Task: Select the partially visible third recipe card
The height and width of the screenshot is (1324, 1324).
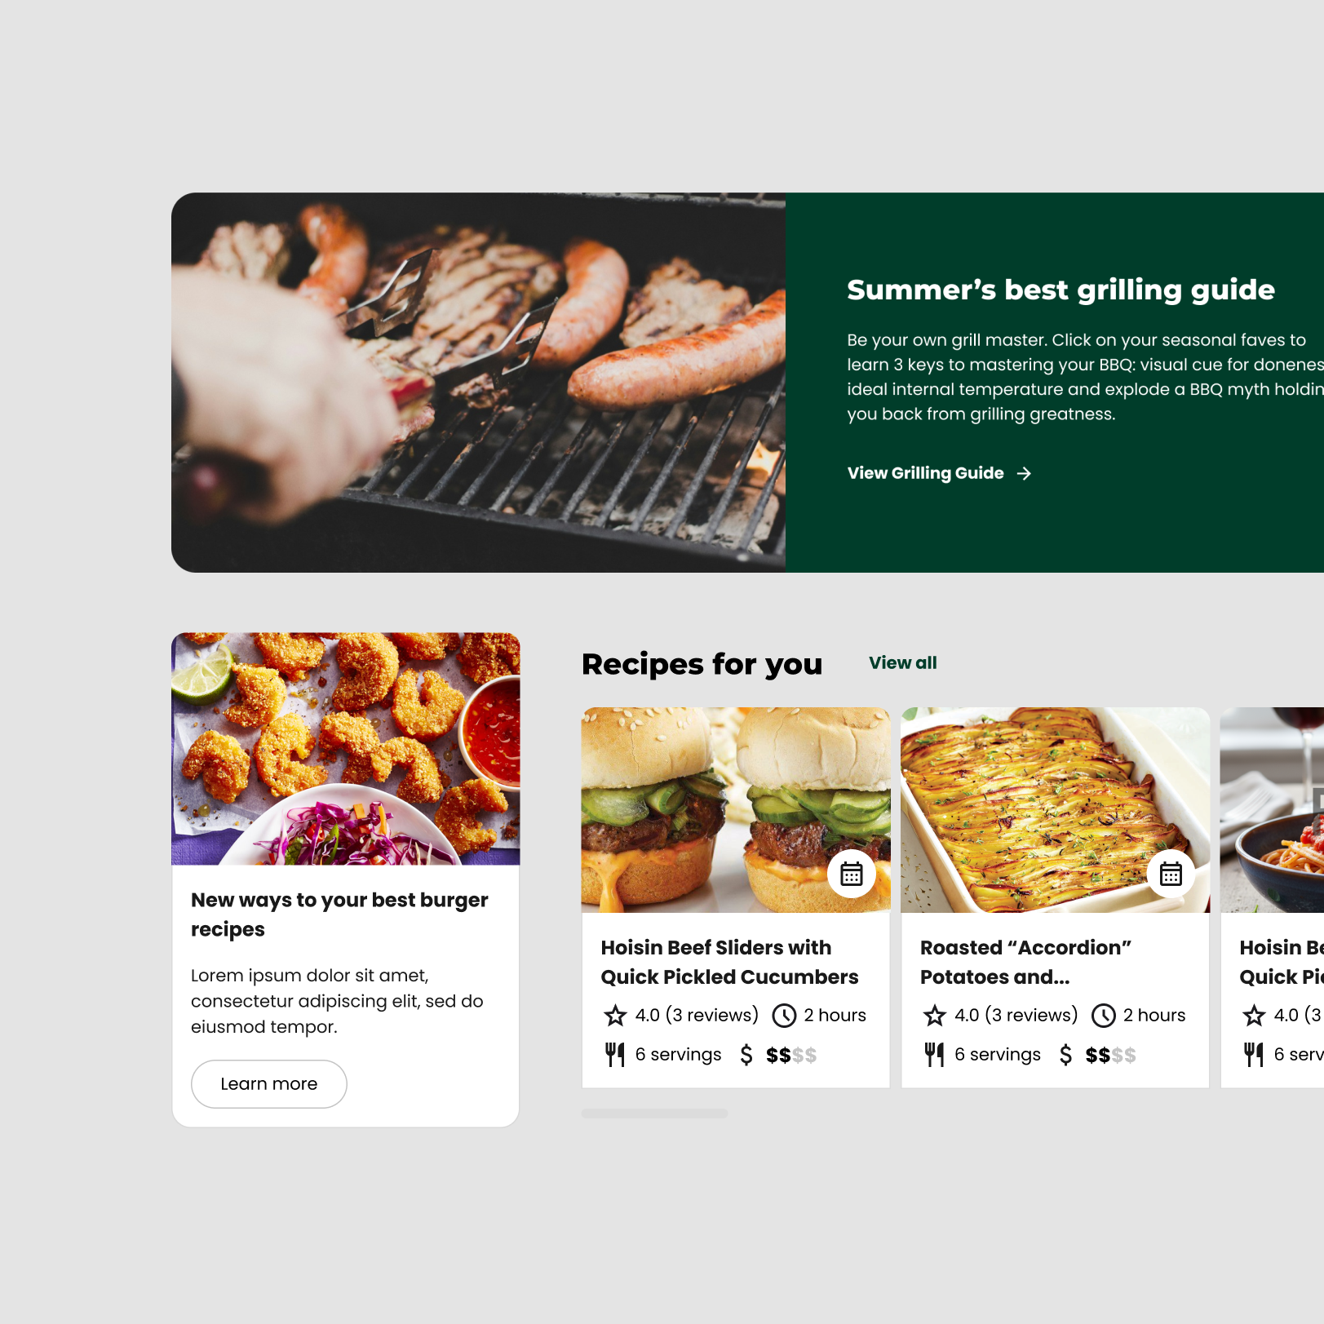Action: pos(1273,897)
